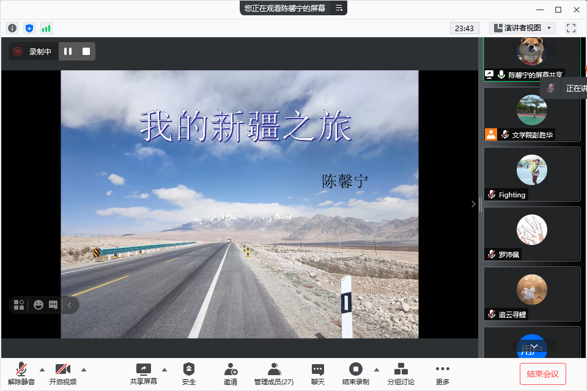Screen dimensions: 587x391
Task: Expand share screen options arrow
Action: pyautogui.click(x=164, y=369)
